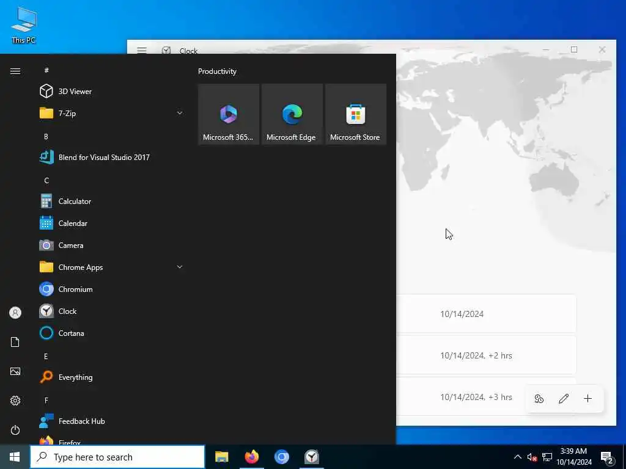Click the Power button in Start sidebar

pos(15,430)
